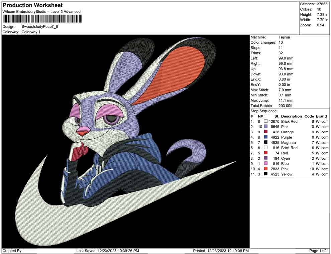Click the 'Yellow' description in stop row 11
Screen dimensions: 331x254
(x=287, y=174)
